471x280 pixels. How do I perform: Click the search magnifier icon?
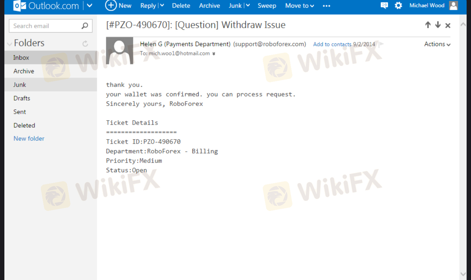point(85,26)
